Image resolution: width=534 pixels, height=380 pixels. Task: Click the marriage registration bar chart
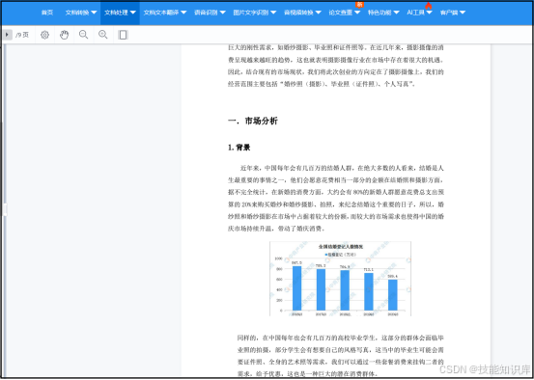point(340,279)
